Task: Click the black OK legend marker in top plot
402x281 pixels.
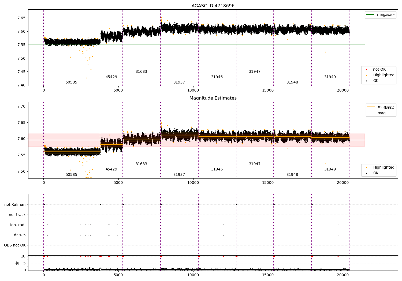Action: point(366,81)
